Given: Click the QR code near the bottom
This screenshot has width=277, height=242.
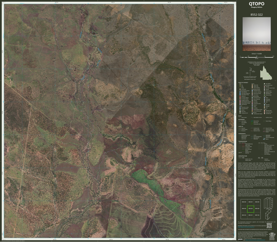Looking at the screenshot, I should (x=269, y=225).
